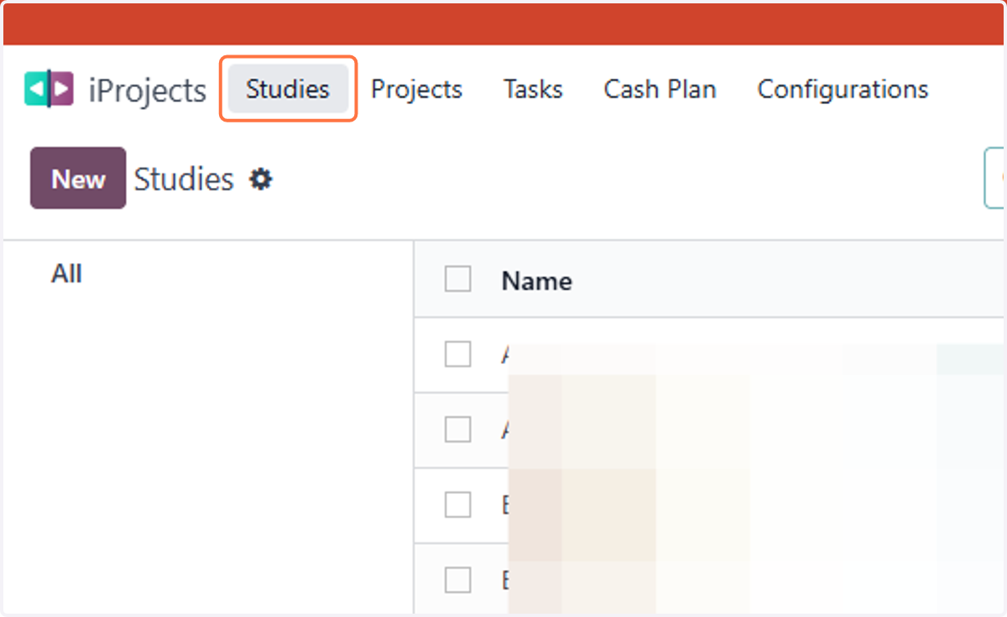
Task: Select the All filter in sidebar
Action: [x=66, y=273]
